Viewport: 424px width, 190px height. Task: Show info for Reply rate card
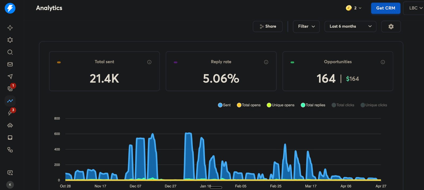(x=266, y=62)
